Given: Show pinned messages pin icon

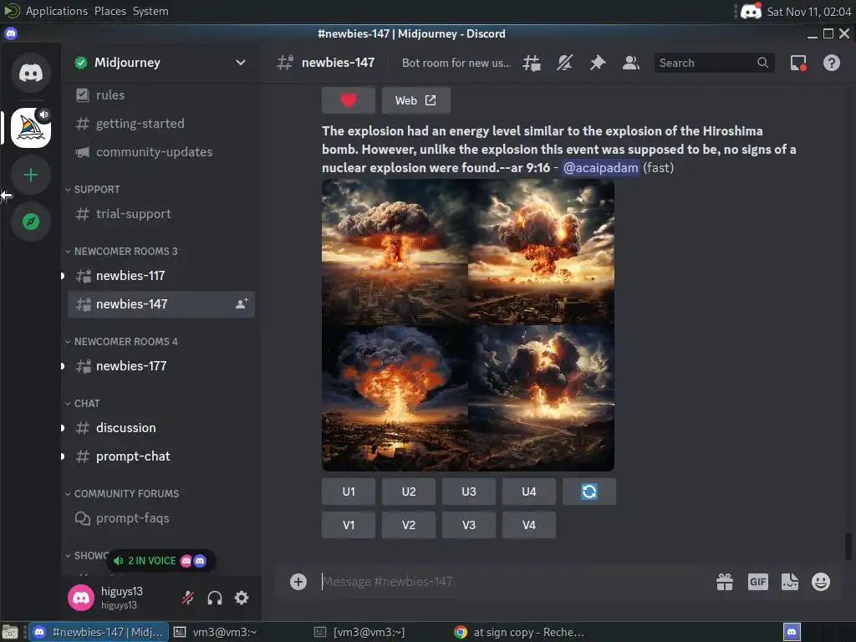Looking at the screenshot, I should [598, 63].
